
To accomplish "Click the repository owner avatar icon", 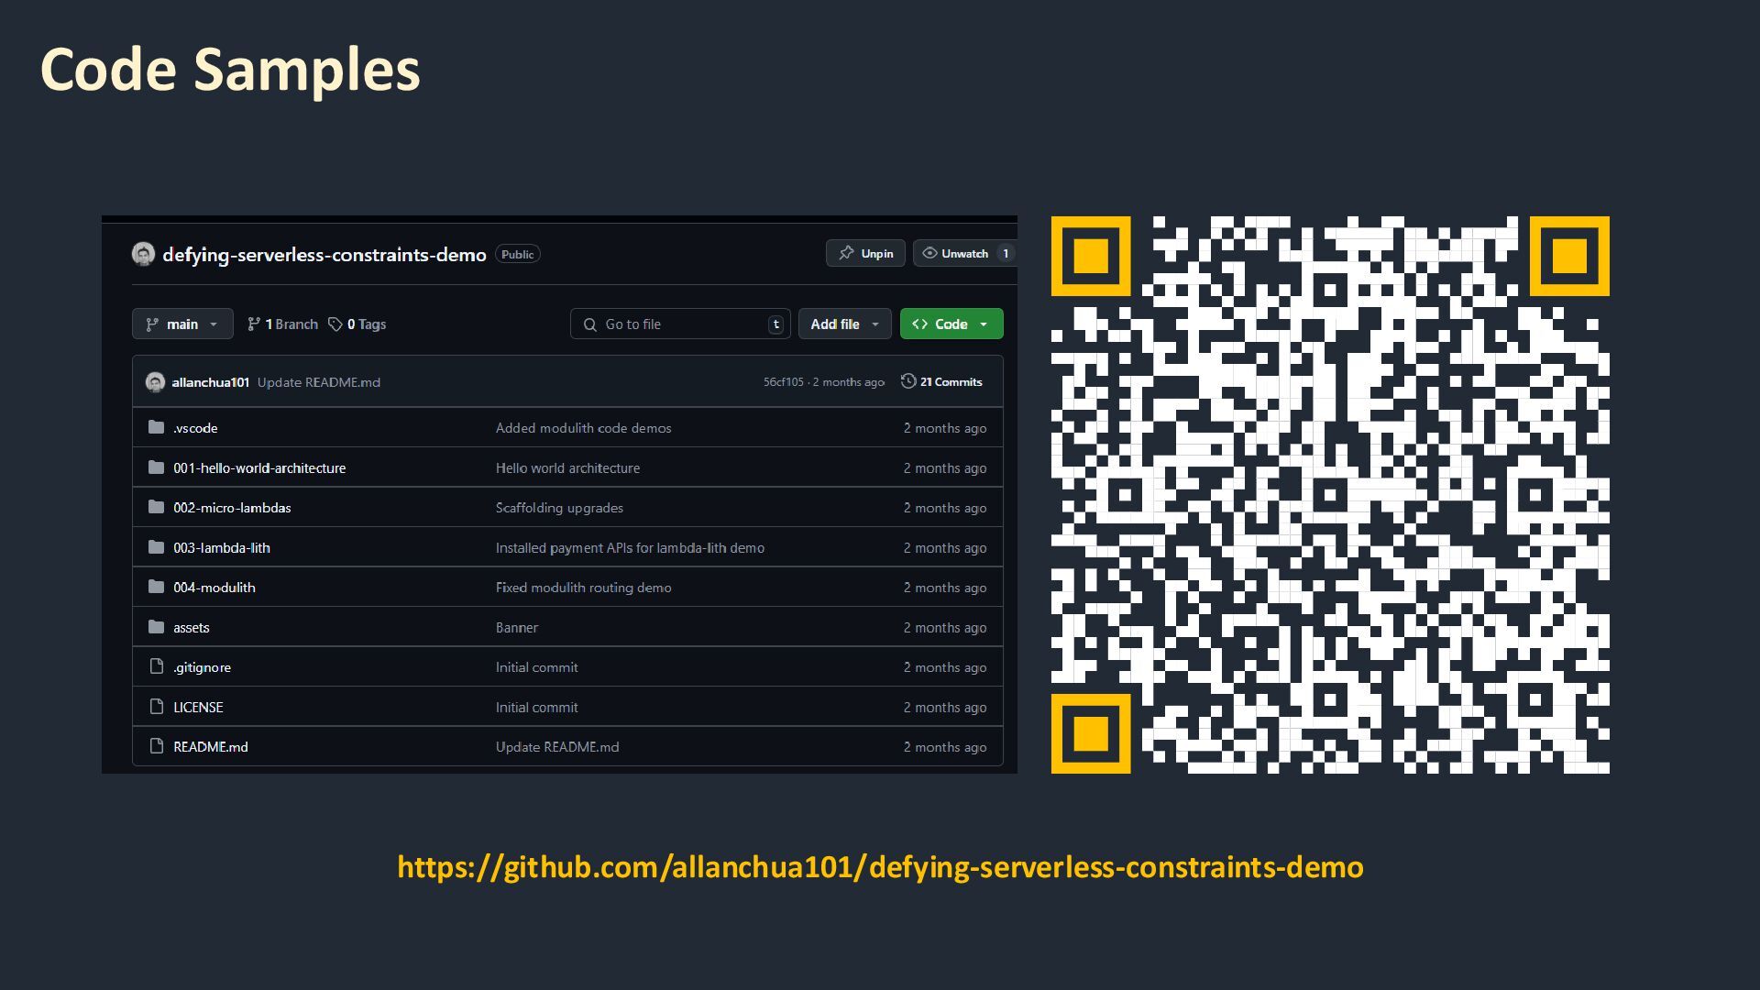I will 143,254.
